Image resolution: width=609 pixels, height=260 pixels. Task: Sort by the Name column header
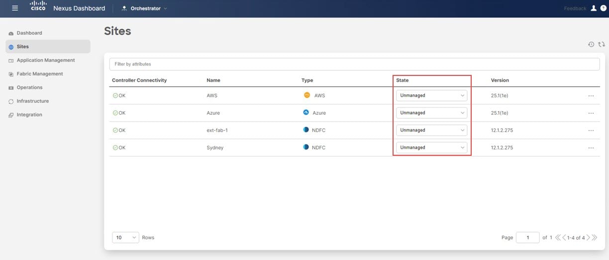[x=213, y=80]
